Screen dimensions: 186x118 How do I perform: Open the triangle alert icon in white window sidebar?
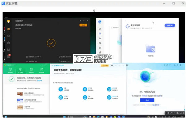100,38
